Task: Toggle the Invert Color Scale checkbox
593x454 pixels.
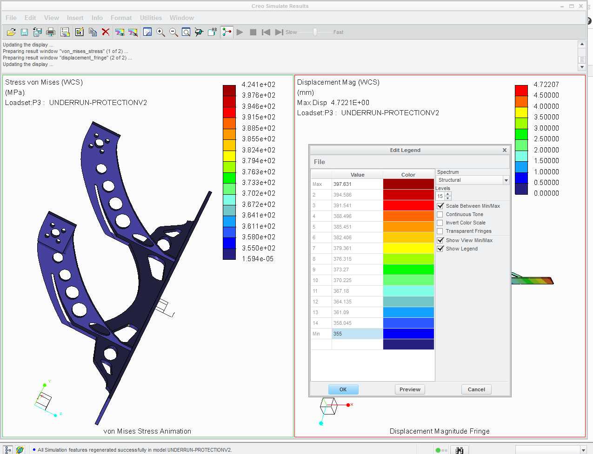Action: pos(440,223)
